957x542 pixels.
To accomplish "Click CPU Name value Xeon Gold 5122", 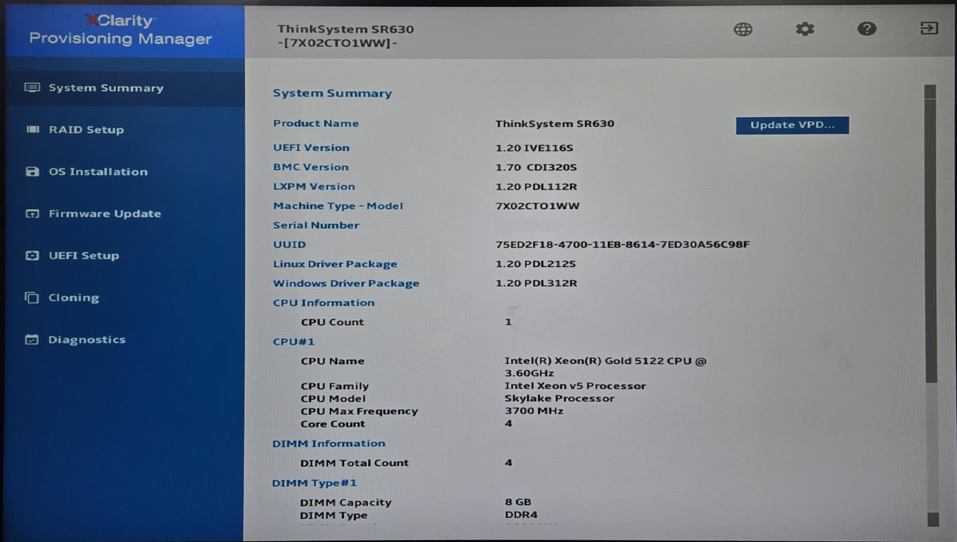I will pos(605,367).
